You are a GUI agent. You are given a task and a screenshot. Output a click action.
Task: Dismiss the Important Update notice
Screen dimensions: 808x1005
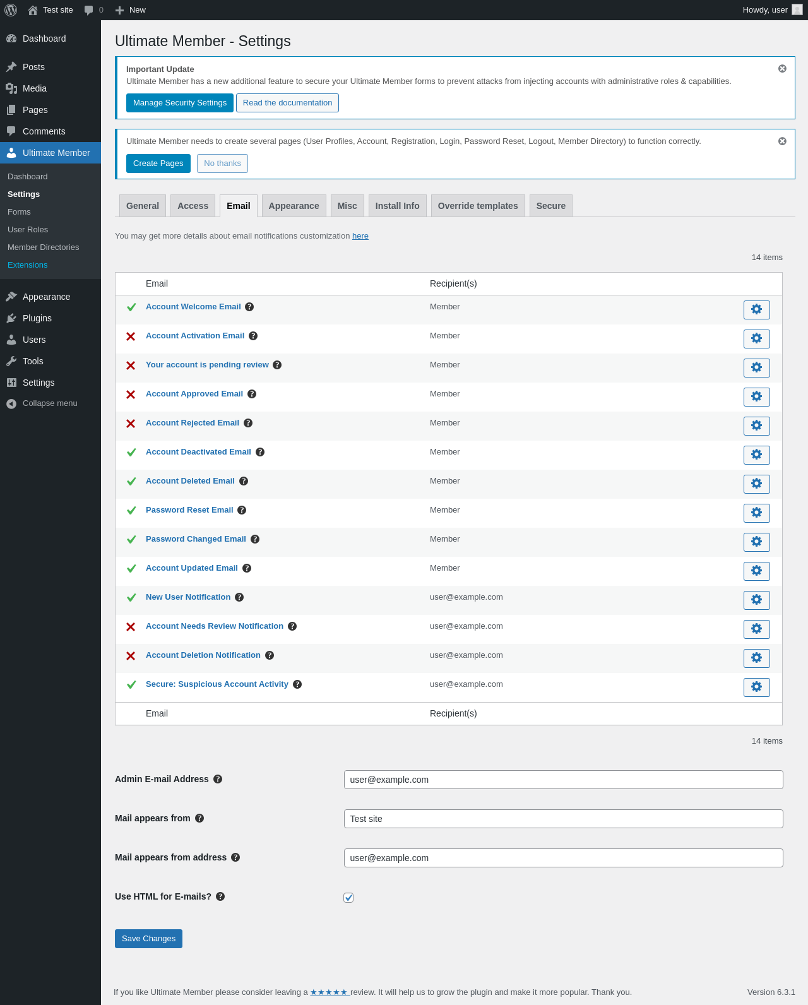(x=782, y=69)
